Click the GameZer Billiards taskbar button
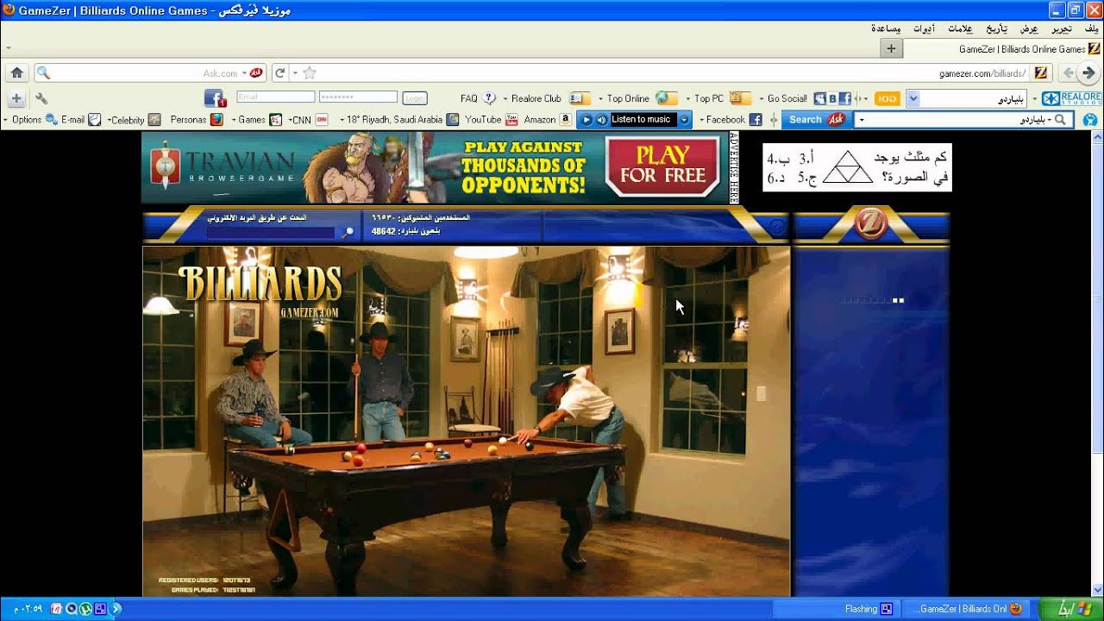Screen dimensions: 1104x621 tap(965, 609)
